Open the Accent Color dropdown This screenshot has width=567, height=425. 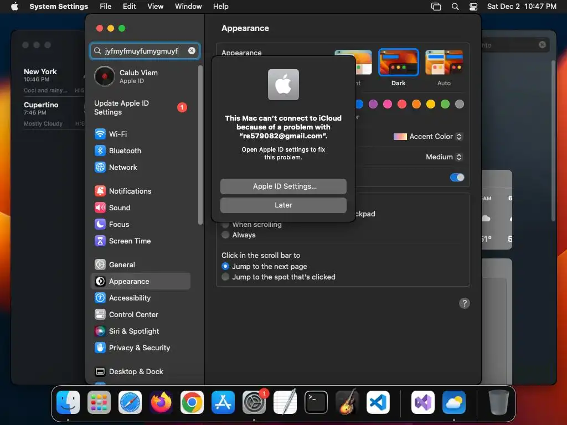point(428,137)
